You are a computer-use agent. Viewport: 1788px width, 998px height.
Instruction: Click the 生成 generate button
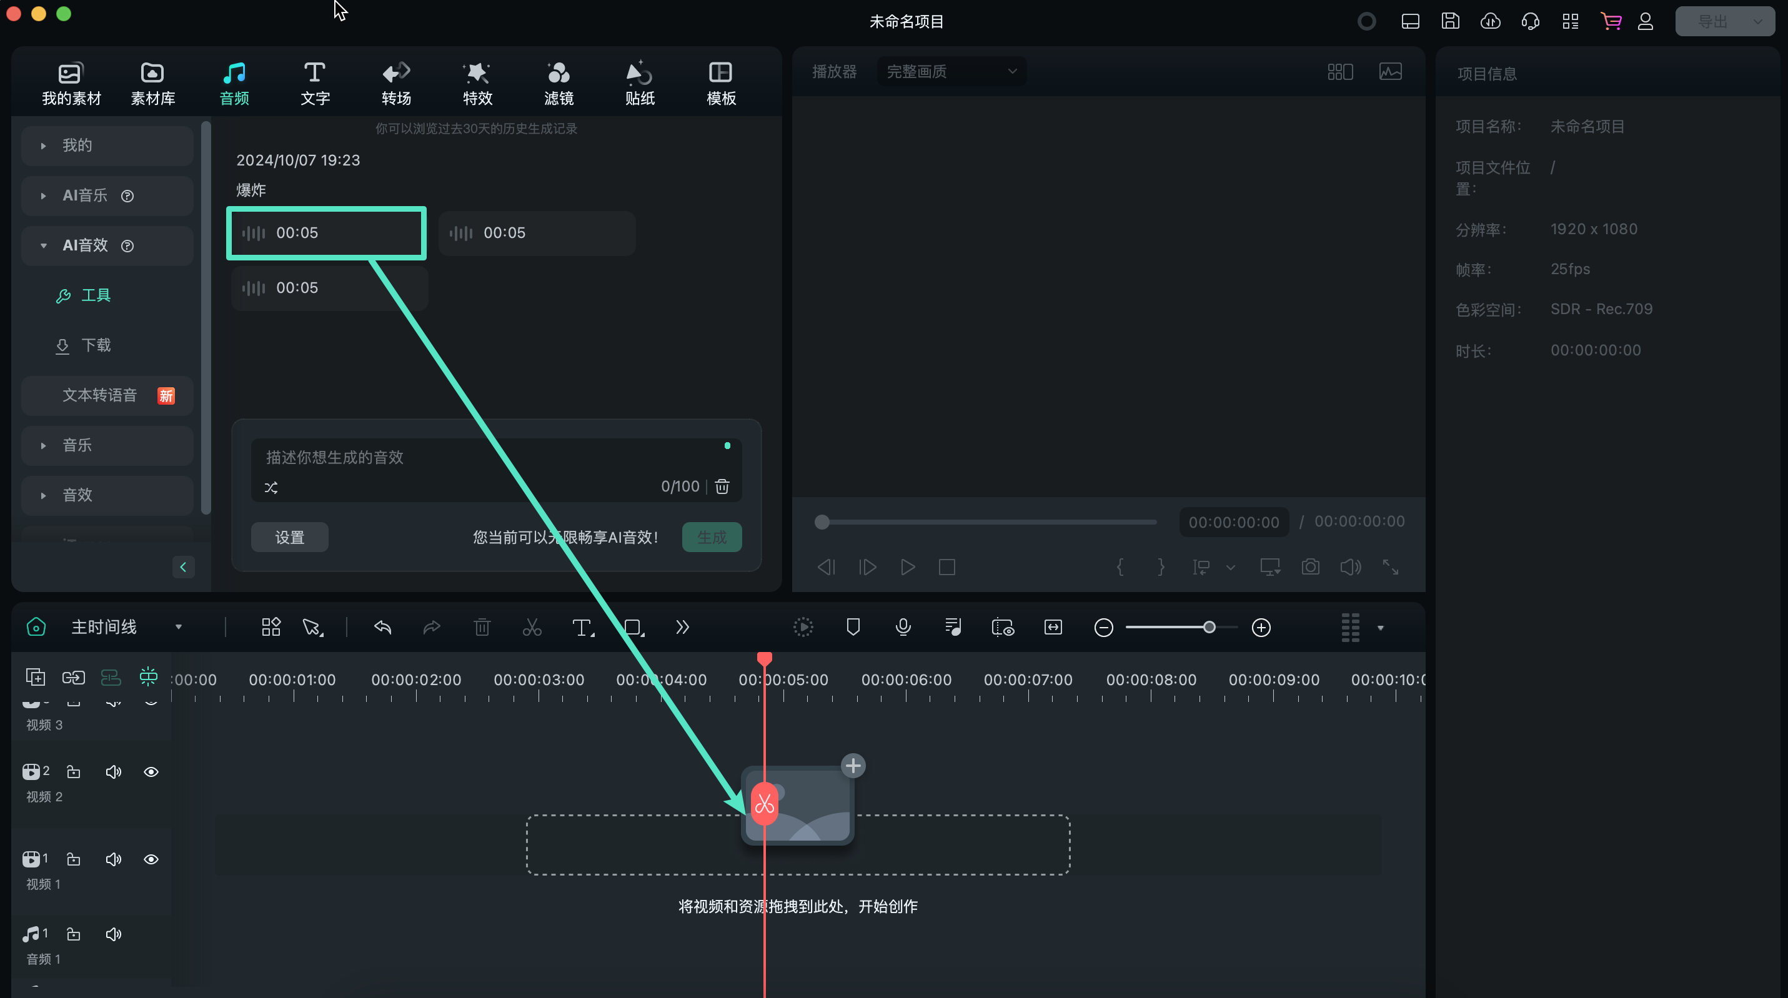coord(712,537)
